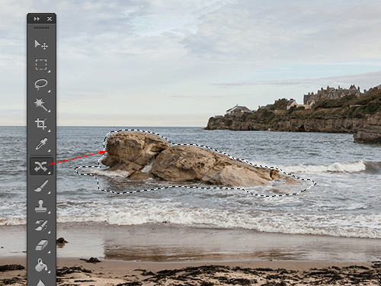Select the partially visible Blur tool
The image size is (381, 286).
[x=41, y=283]
